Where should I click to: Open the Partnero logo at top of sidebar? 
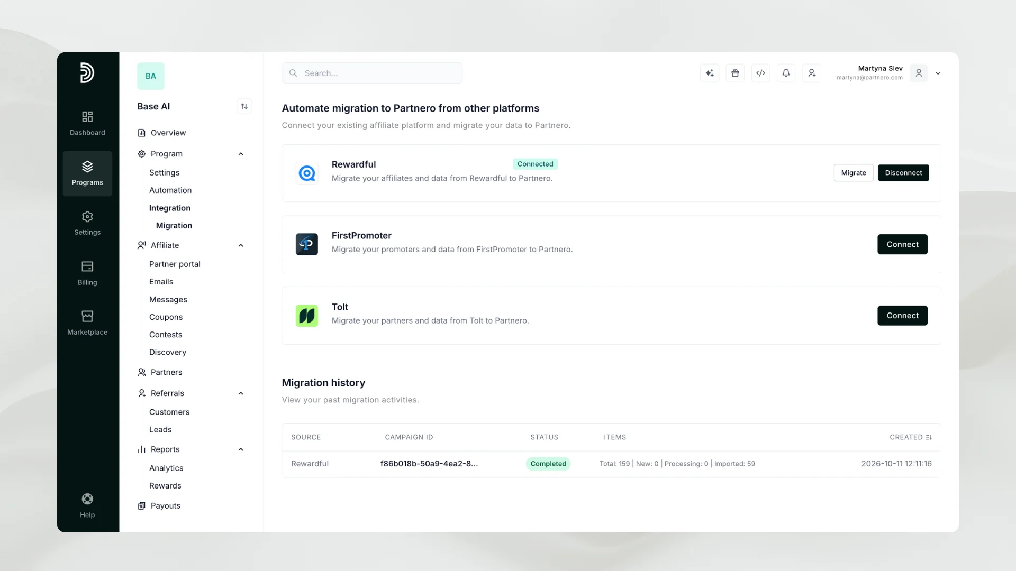click(x=87, y=73)
